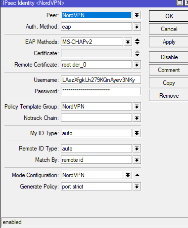
Task: Click the OK button
Action: tap(169, 16)
